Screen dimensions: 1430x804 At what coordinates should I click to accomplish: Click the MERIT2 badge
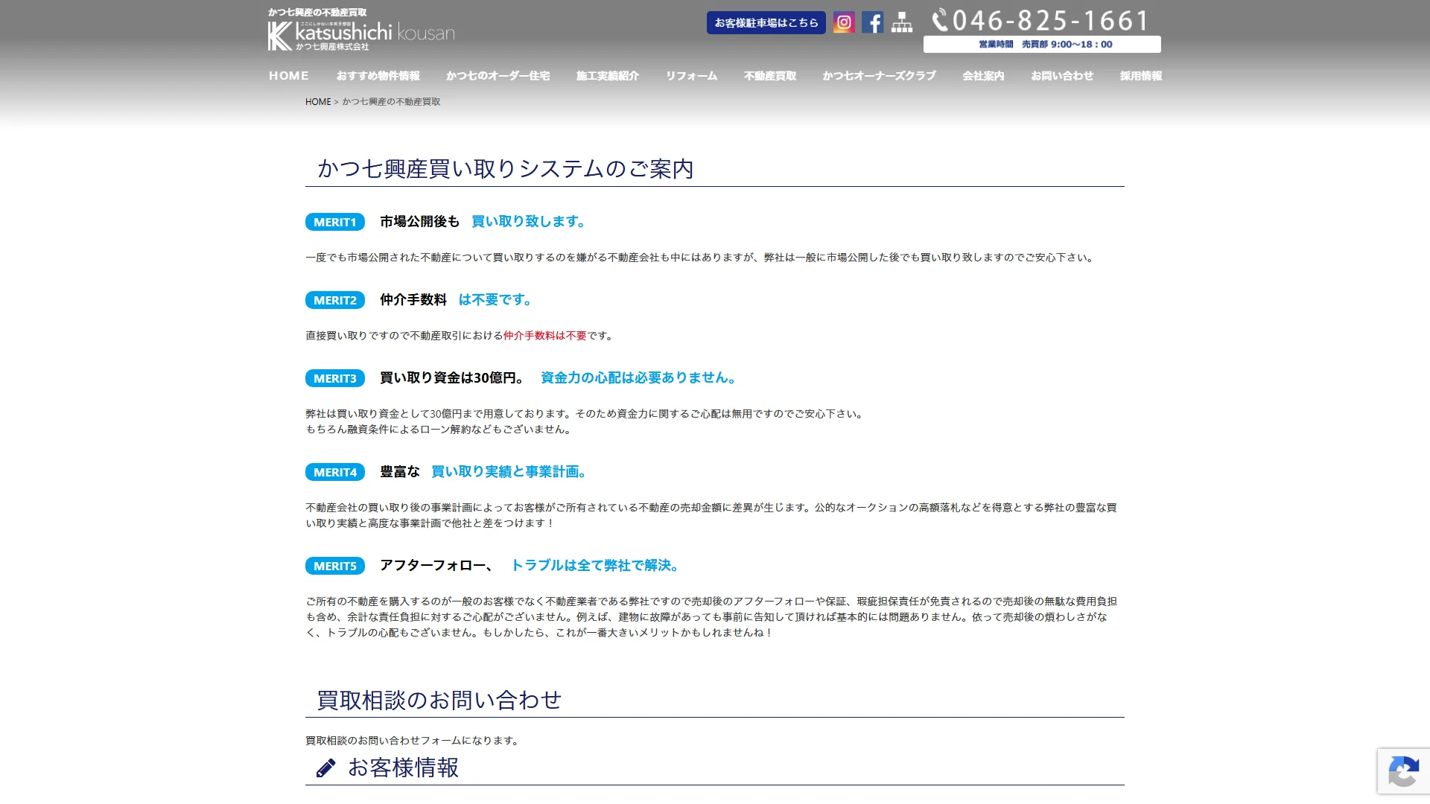point(335,300)
